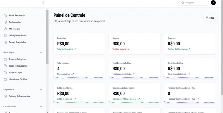This screenshot has height=113, width=223.
Task: Click the Total Usuários stats card
Action: (x=79, y=68)
